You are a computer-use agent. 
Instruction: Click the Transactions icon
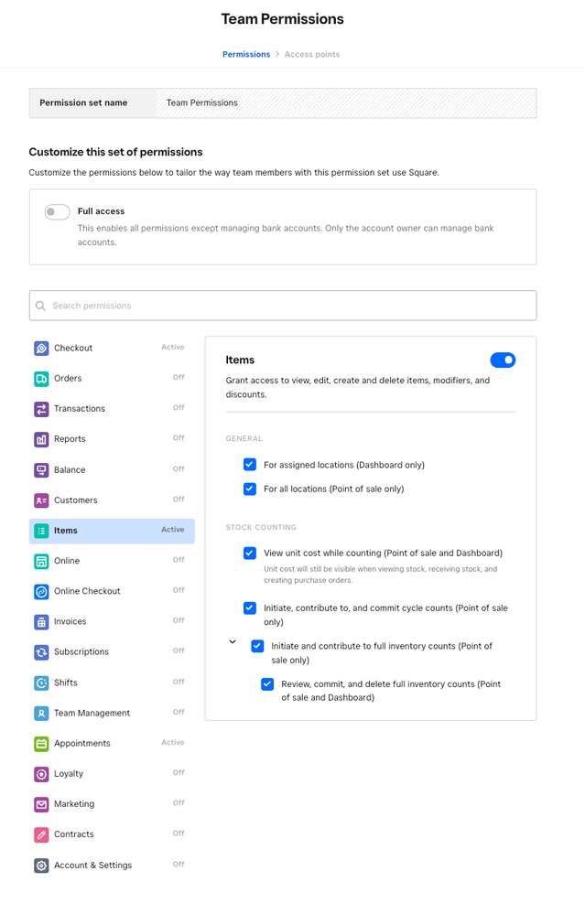pyautogui.click(x=40, y=408)
